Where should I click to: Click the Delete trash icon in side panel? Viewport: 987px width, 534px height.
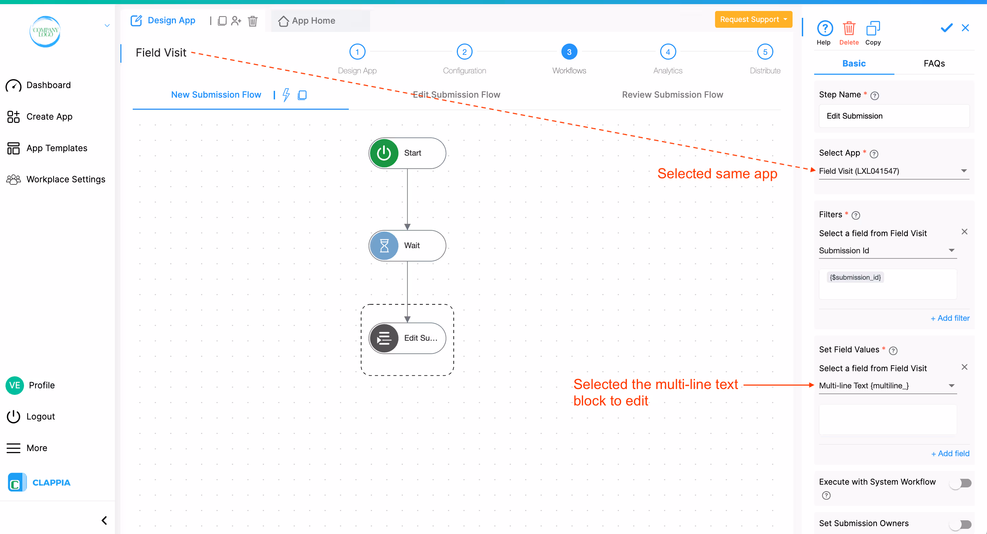(x=848, y=29)
